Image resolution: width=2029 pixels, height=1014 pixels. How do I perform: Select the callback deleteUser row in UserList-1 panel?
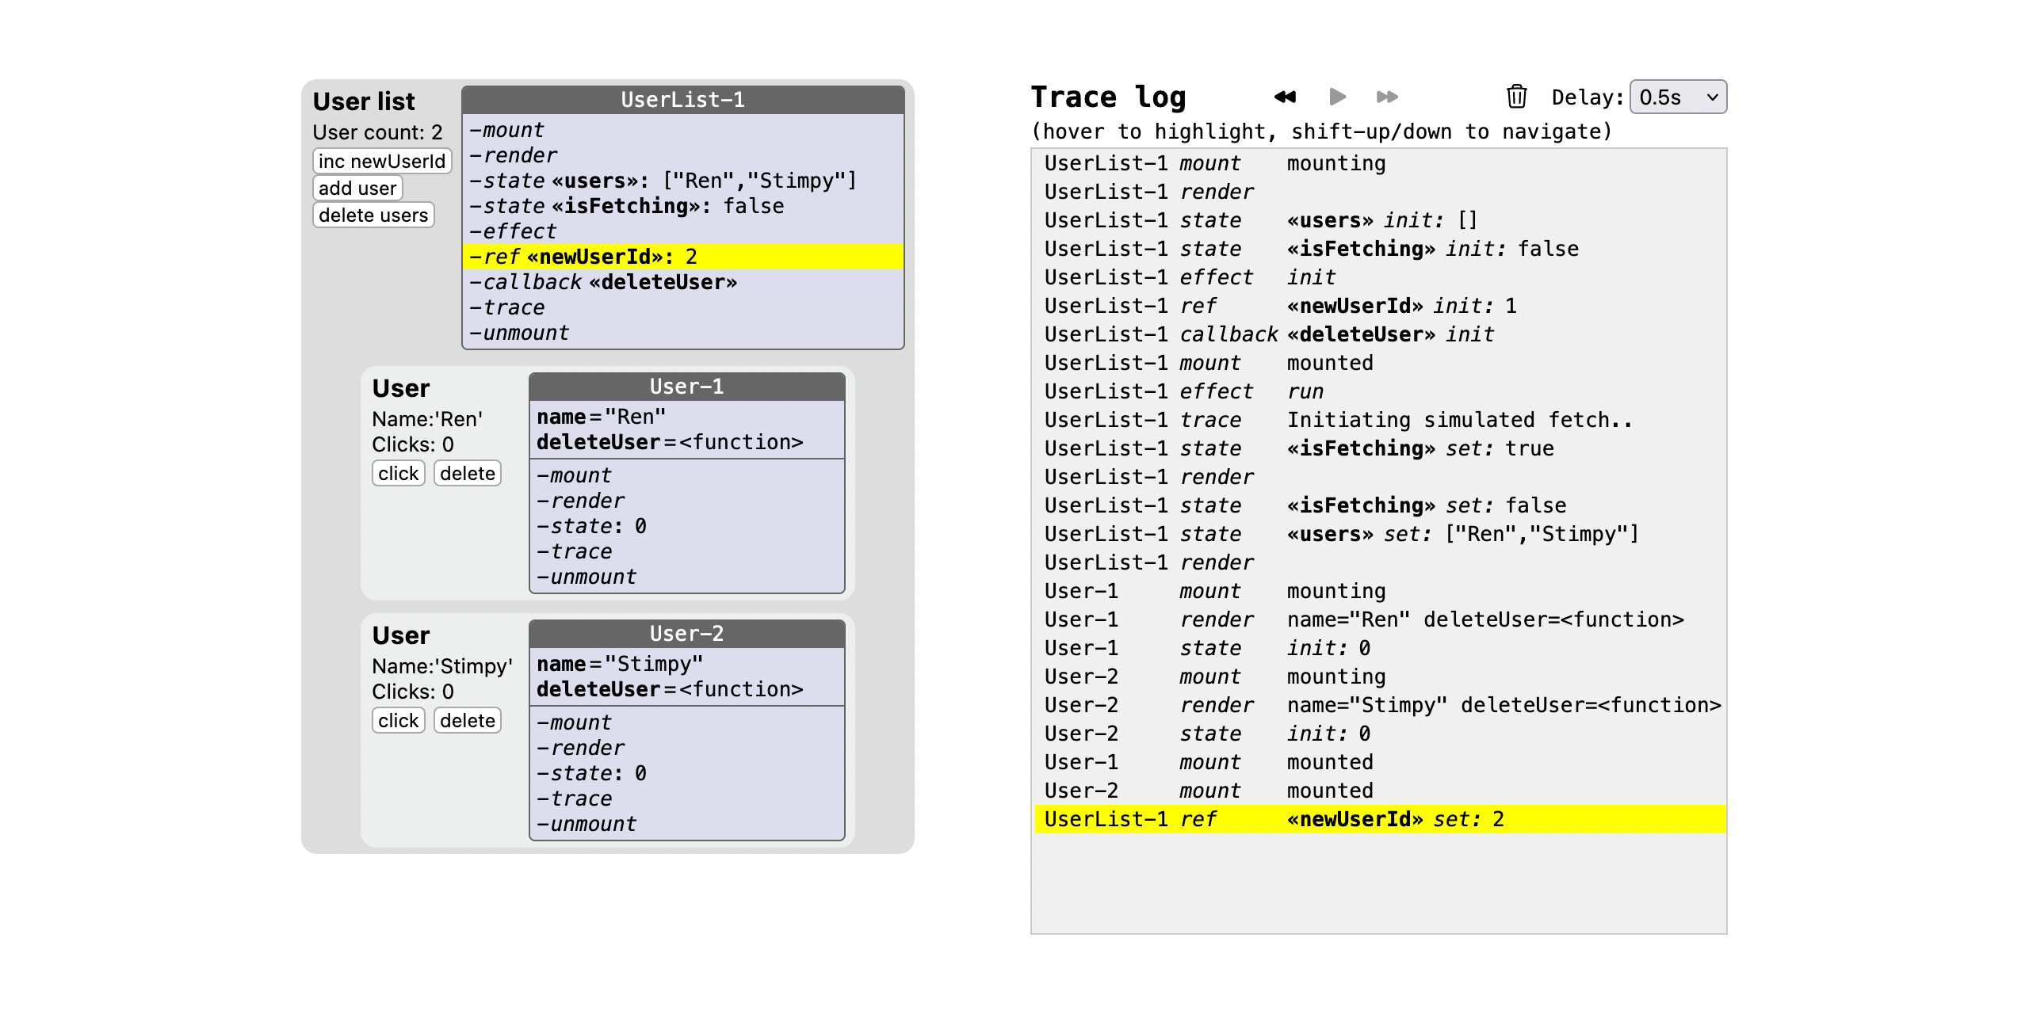(682, 282)
